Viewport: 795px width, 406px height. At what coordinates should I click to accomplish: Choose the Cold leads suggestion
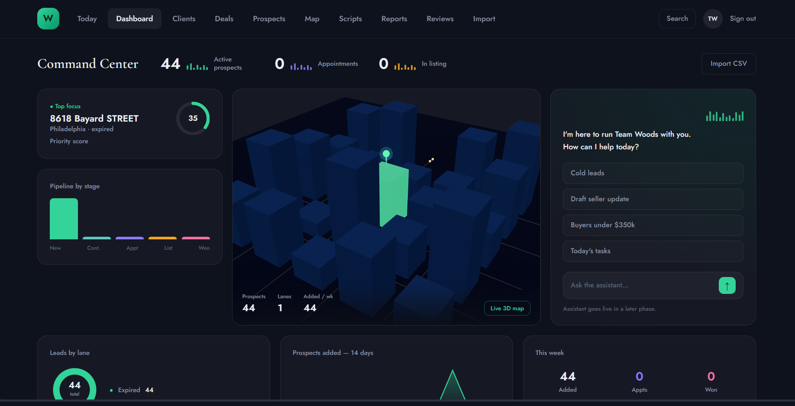click(x=653, y=173)
